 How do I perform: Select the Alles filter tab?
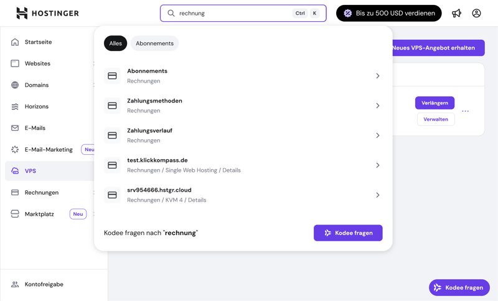[115, 44]
